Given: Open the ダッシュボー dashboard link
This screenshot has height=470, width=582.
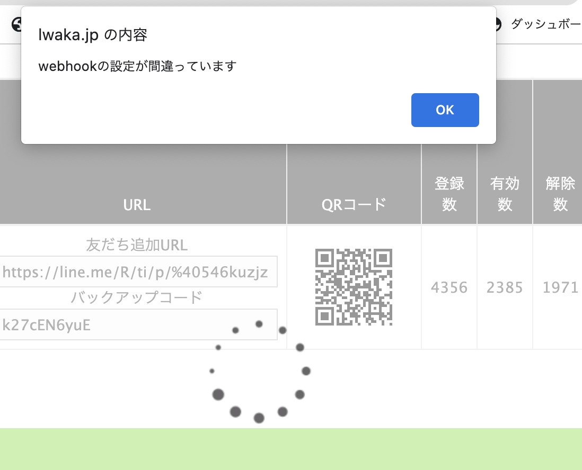Looking at the screenshot, I should 545,24.
